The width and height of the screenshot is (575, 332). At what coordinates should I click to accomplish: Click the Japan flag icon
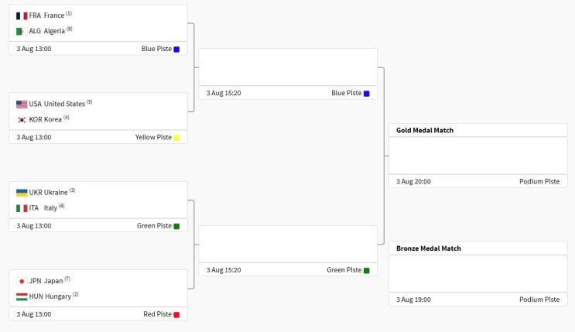pos(22,282)
